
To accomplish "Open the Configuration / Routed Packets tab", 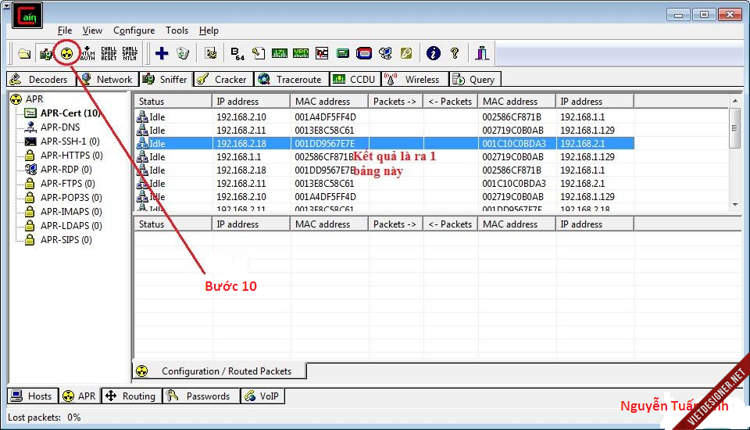I will coord(219,371).
